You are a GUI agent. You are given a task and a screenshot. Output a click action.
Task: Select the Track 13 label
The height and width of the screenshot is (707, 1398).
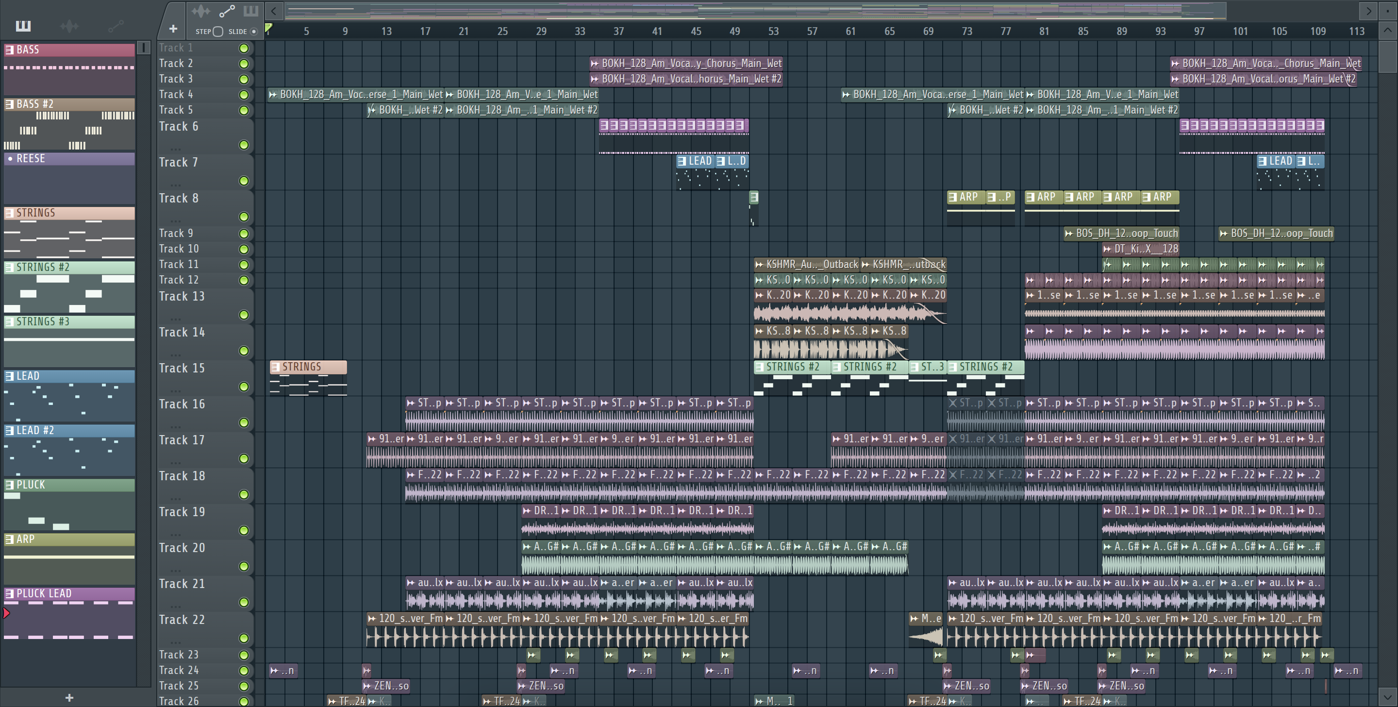tap(182, 297)
